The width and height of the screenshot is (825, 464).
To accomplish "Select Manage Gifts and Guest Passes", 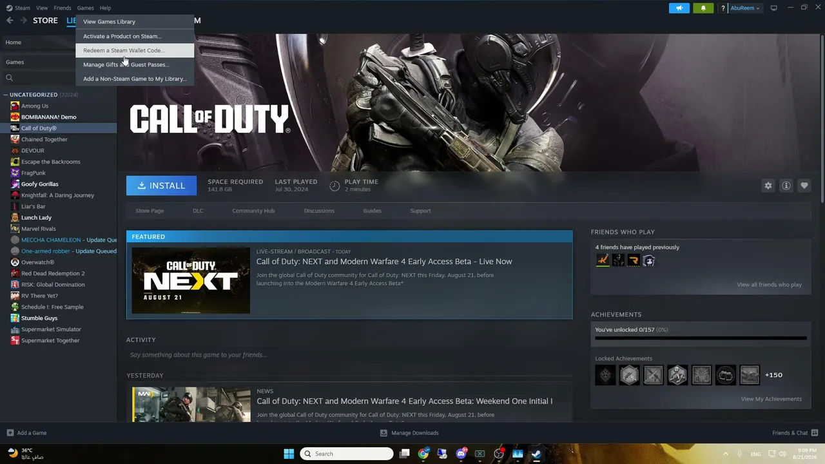I will (x=135, y=64).
